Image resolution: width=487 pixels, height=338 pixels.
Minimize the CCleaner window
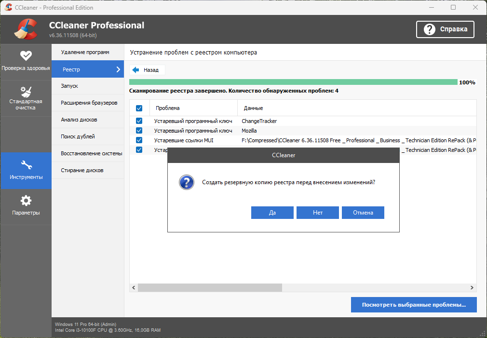[432, 7]
